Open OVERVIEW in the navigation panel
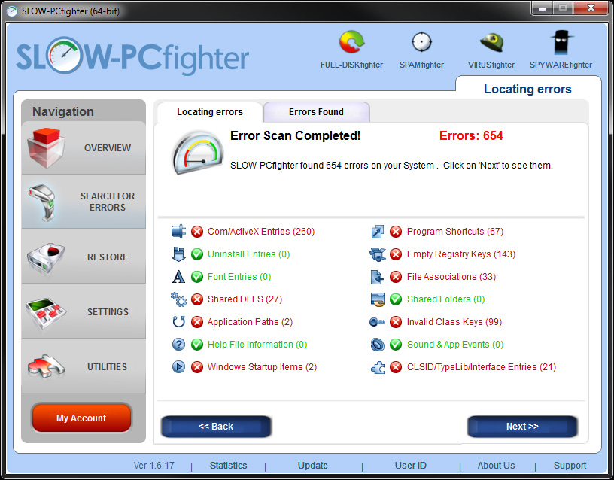This screenshot has height=480, width=614. pos(84,147)
